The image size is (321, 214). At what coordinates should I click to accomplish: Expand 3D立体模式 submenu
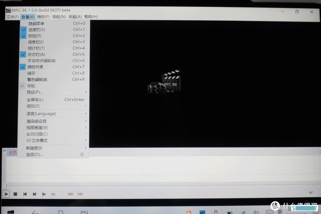[x=53, y=141]
